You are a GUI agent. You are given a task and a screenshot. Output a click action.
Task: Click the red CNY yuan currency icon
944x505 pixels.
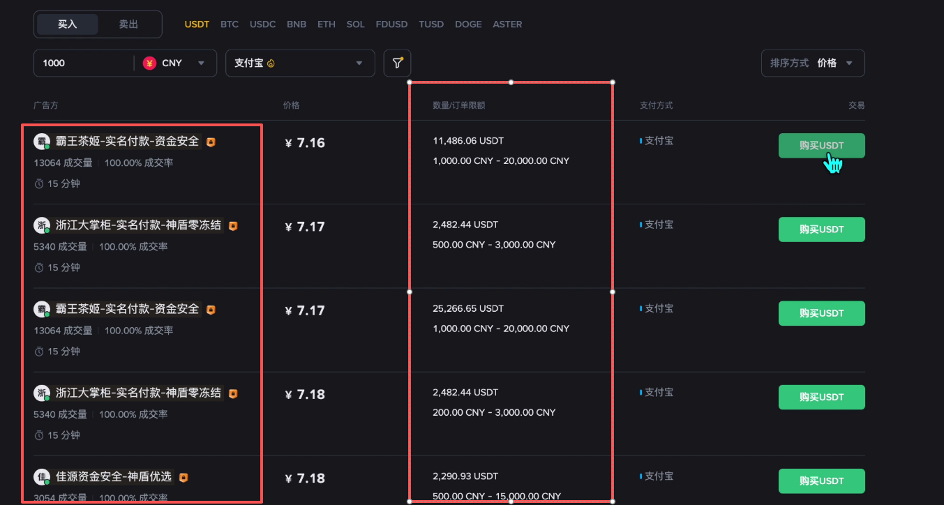point(149,63)
